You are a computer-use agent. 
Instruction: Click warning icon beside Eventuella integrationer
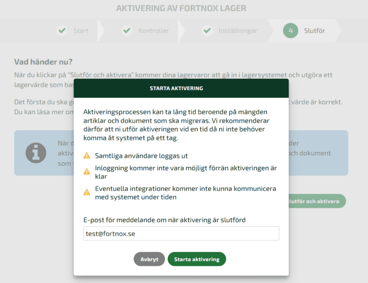pos(87,192)
